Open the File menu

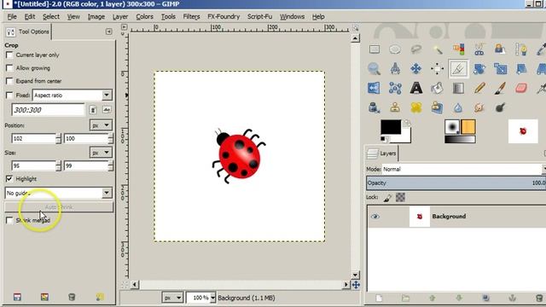pos(12,16)
